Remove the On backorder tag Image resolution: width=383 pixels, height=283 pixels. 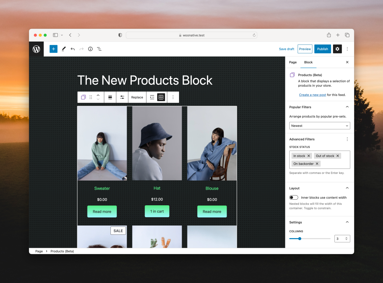pos(317,163)
